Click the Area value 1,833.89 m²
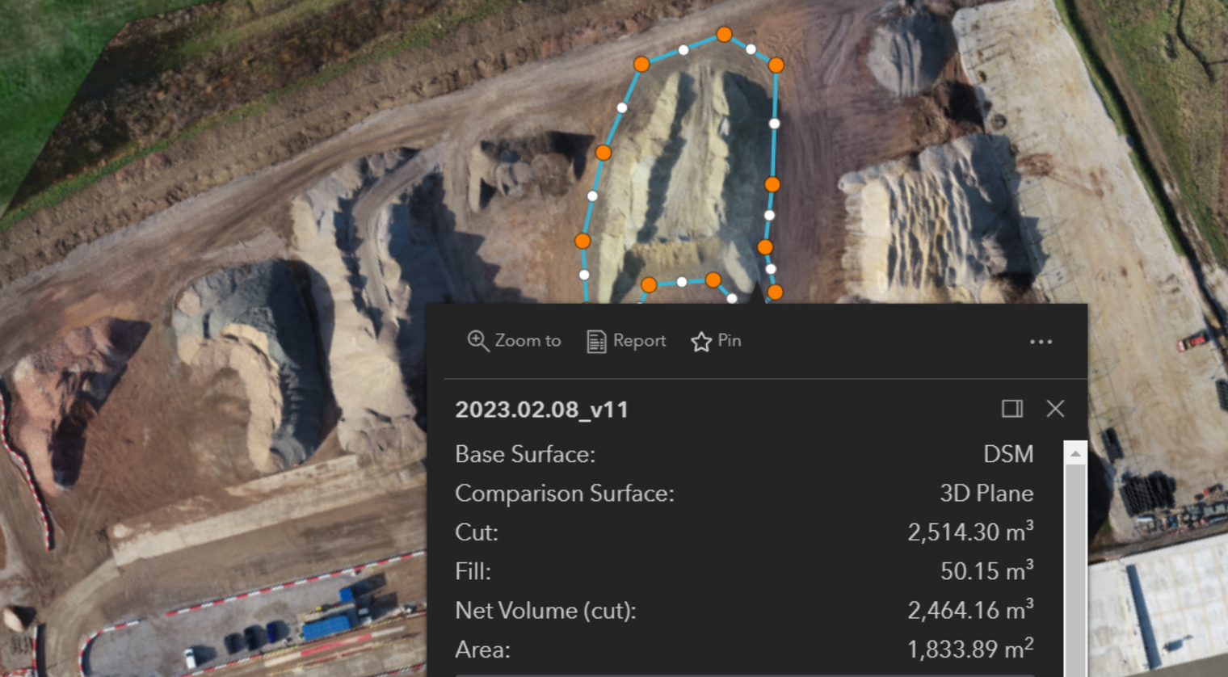This screenshot has width=1228, height=677. tap(970, 648)
